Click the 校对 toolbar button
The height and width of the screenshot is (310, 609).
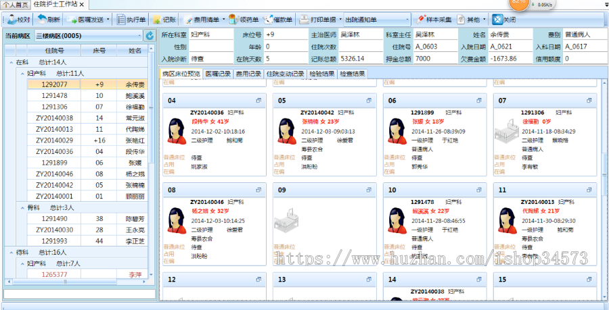[19, 20]
